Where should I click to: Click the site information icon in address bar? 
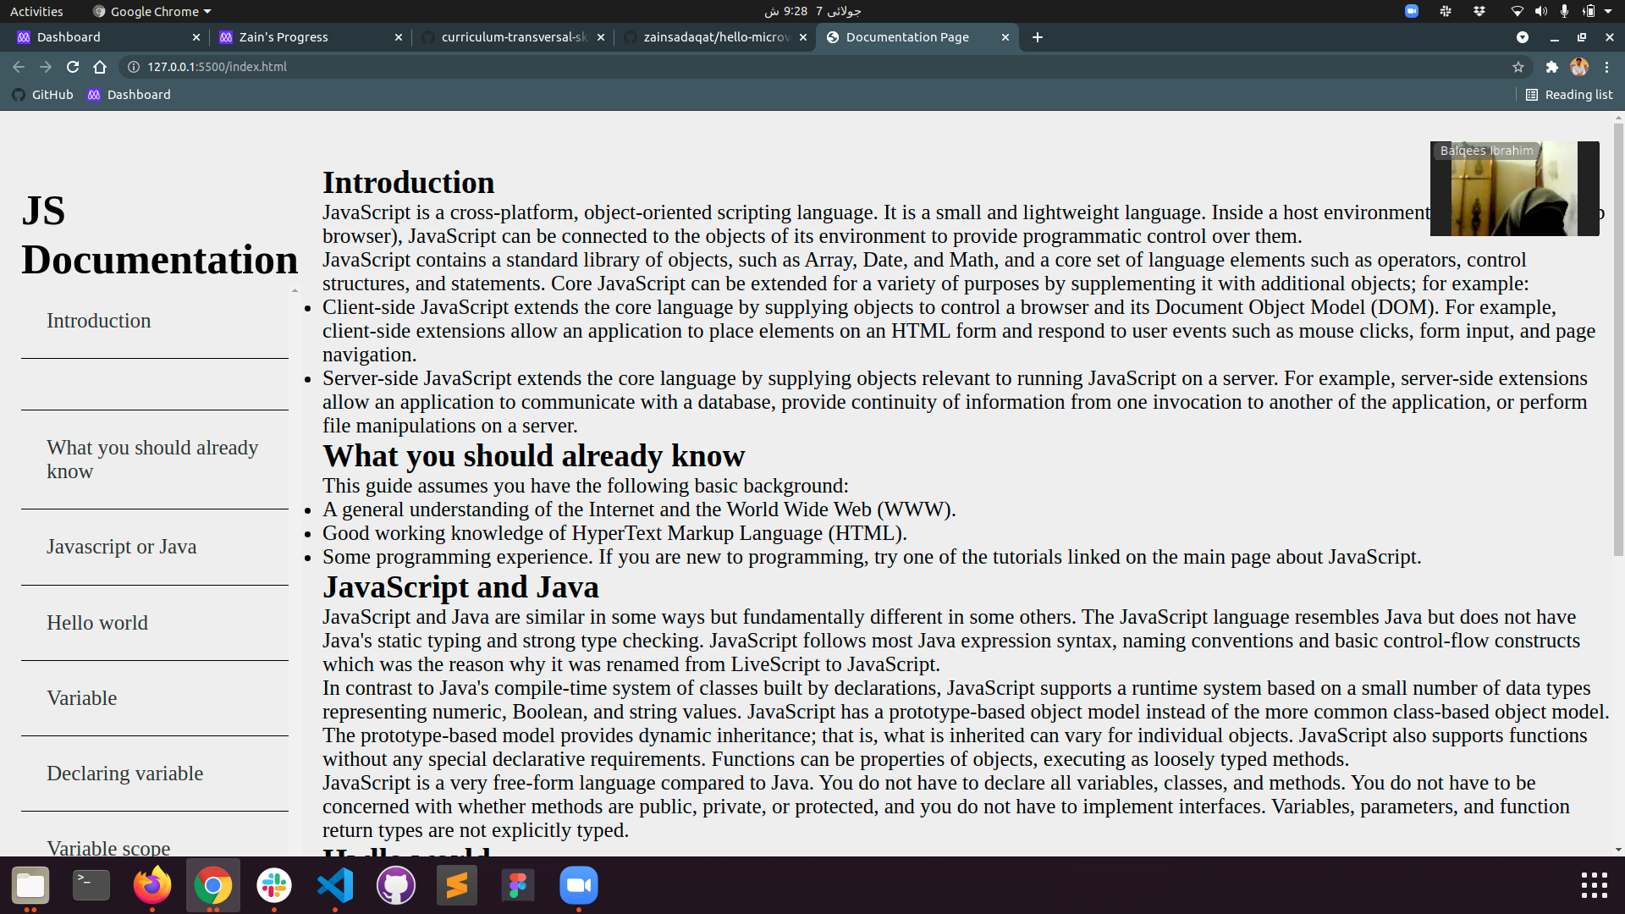pyautogui.click(x=134, y=67)
